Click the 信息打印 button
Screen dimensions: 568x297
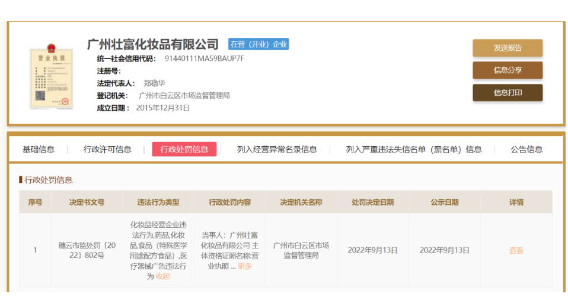coord(507,93)
